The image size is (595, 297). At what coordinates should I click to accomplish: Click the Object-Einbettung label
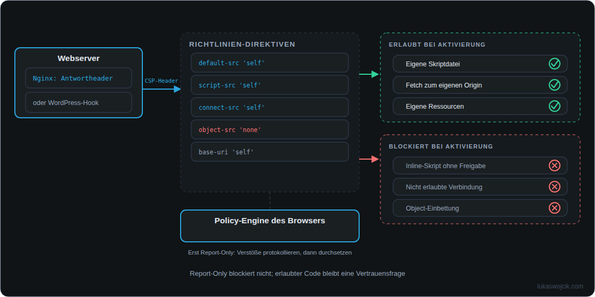pos(432,208)
